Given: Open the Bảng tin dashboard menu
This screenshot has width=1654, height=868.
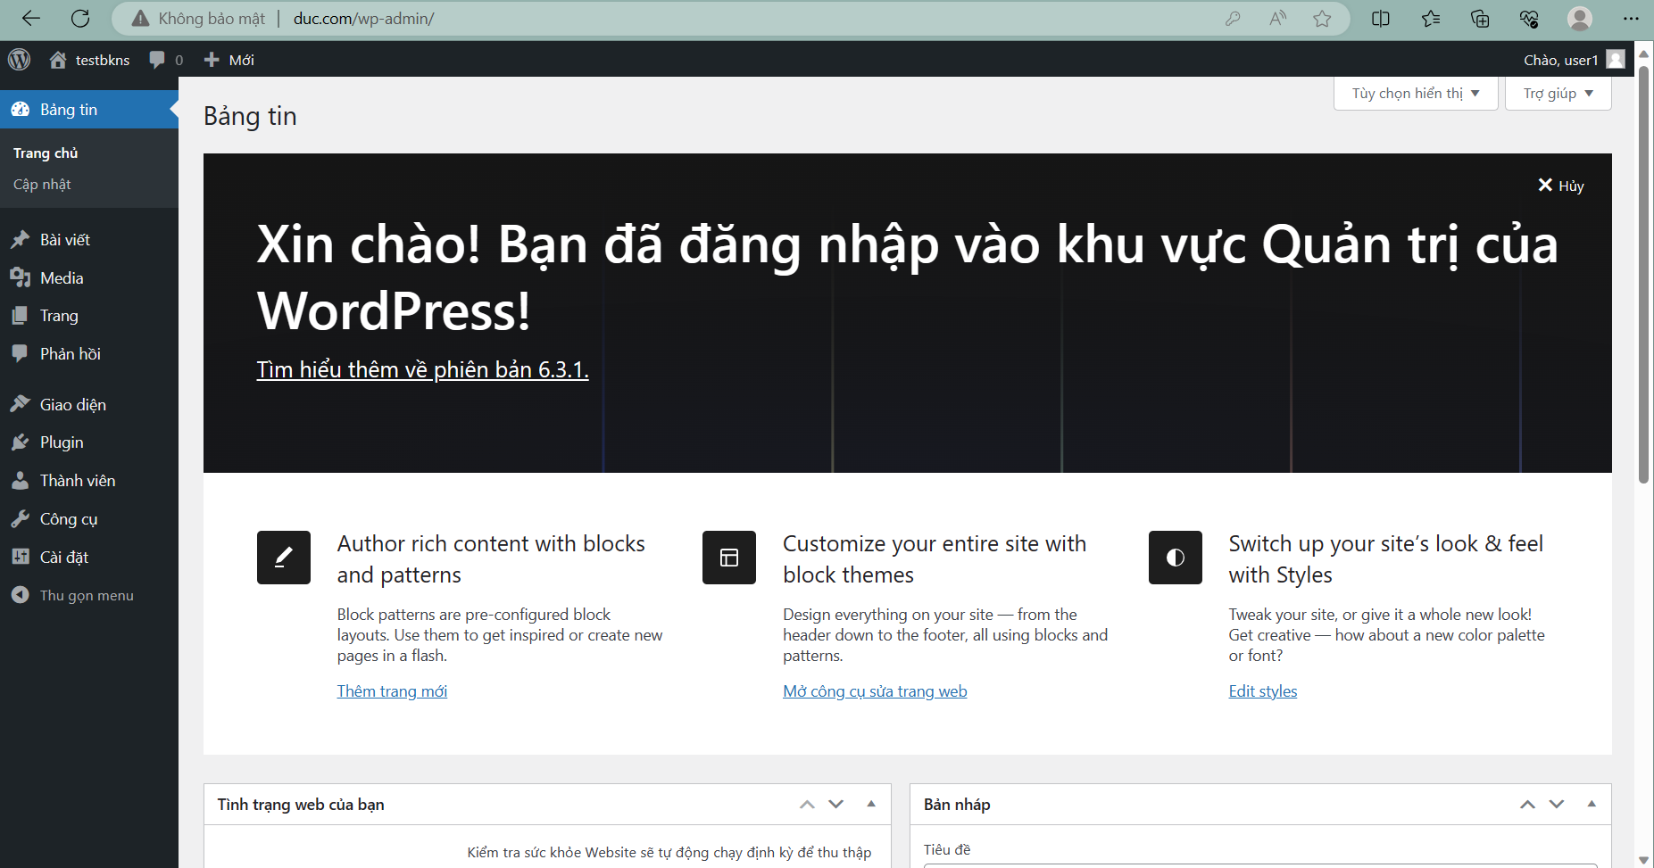Looking at the screenshot, I should pyautogui.click(x=89, y=110).
